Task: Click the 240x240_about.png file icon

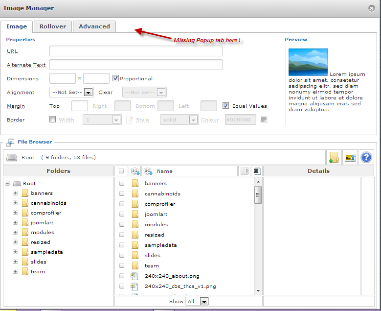Action: [x=134, y=276]
